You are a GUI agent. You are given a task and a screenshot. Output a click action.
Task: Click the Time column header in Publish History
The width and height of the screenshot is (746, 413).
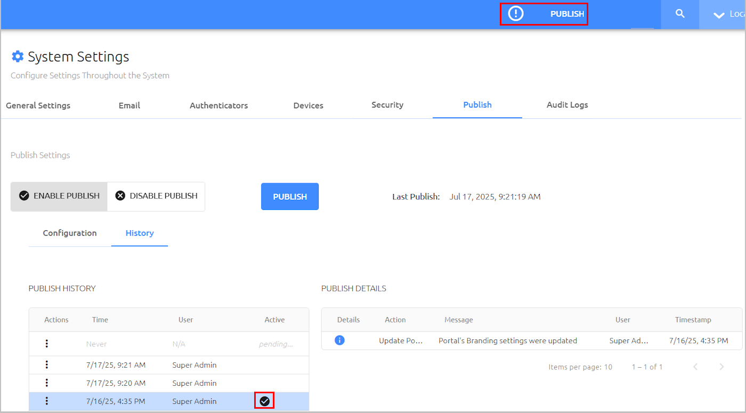pos(100,320)
